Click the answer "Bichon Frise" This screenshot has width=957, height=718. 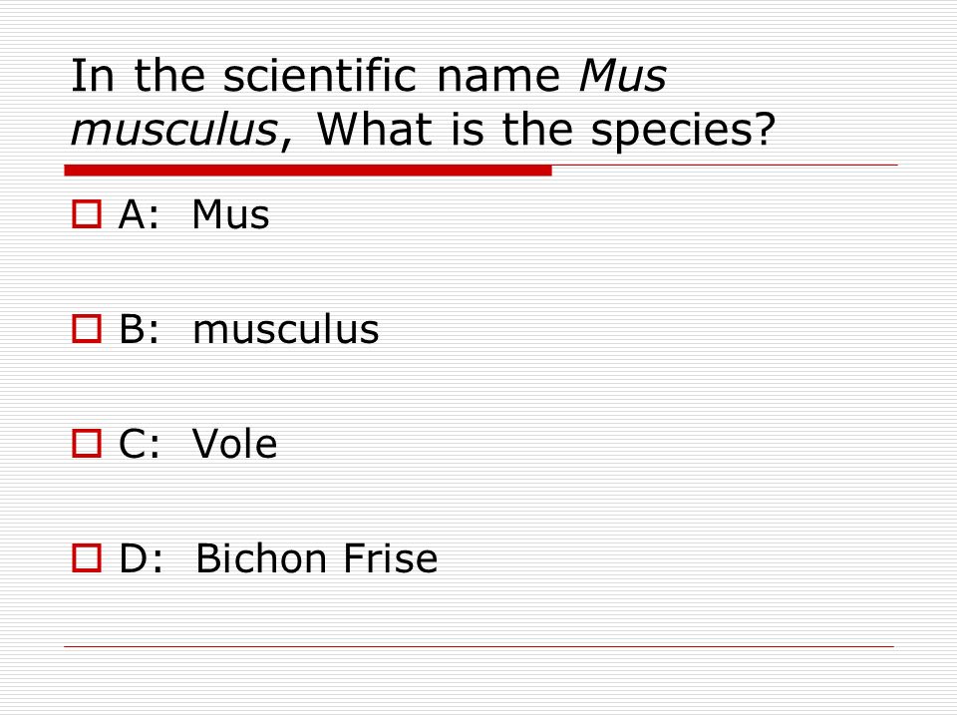click(x=316, y=558)
